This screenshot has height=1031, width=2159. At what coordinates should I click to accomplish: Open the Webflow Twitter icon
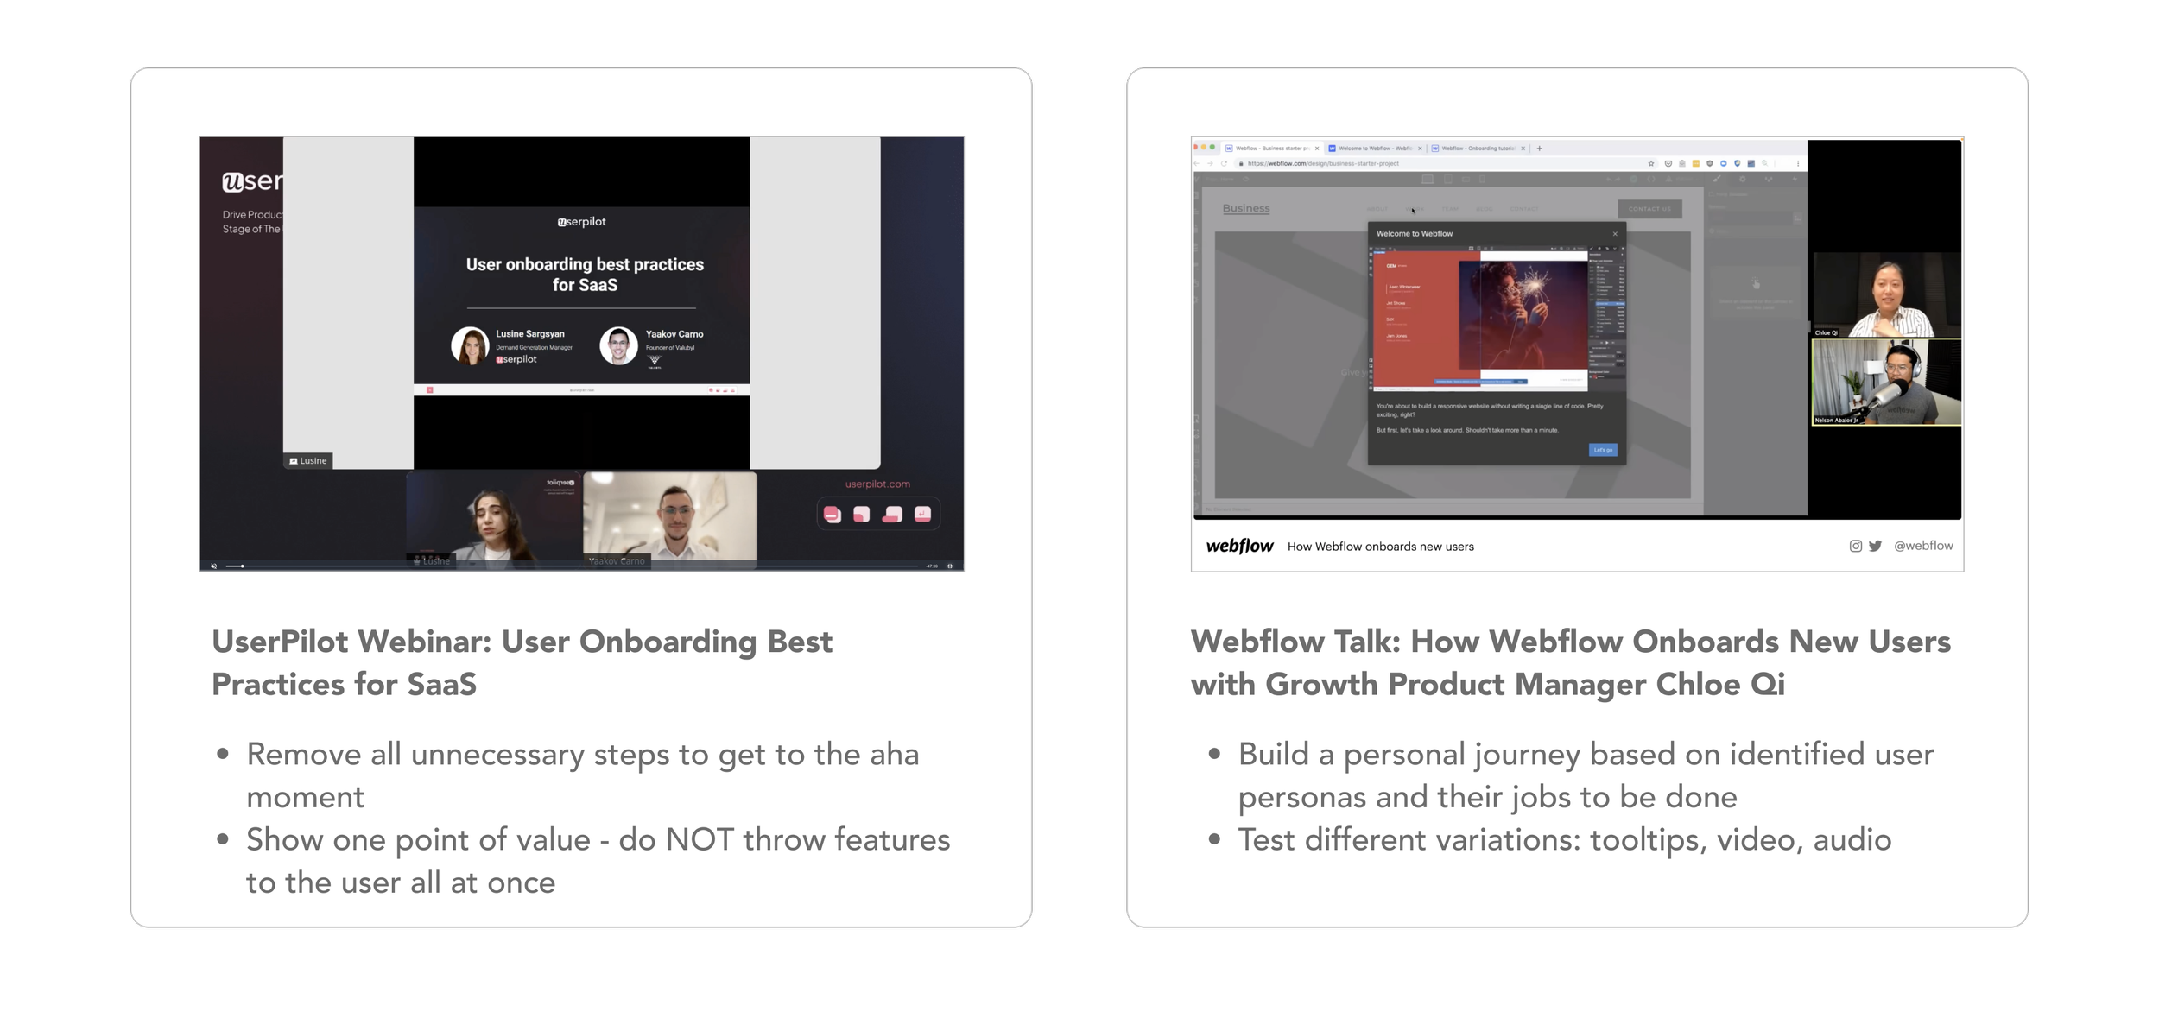[x=1875, y=546]
